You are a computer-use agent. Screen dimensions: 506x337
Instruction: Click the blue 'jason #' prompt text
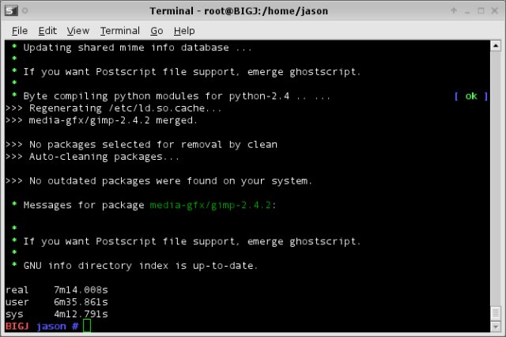[x=58, y=327]
